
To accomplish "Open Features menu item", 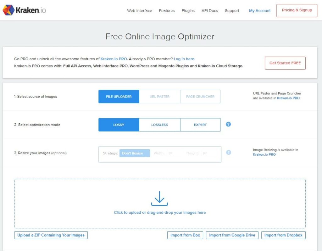I will pos(167,11).
